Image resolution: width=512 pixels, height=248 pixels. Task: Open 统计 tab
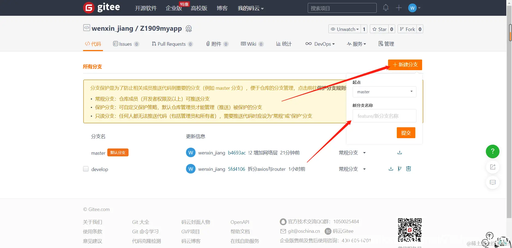click(x=284, y=44)
